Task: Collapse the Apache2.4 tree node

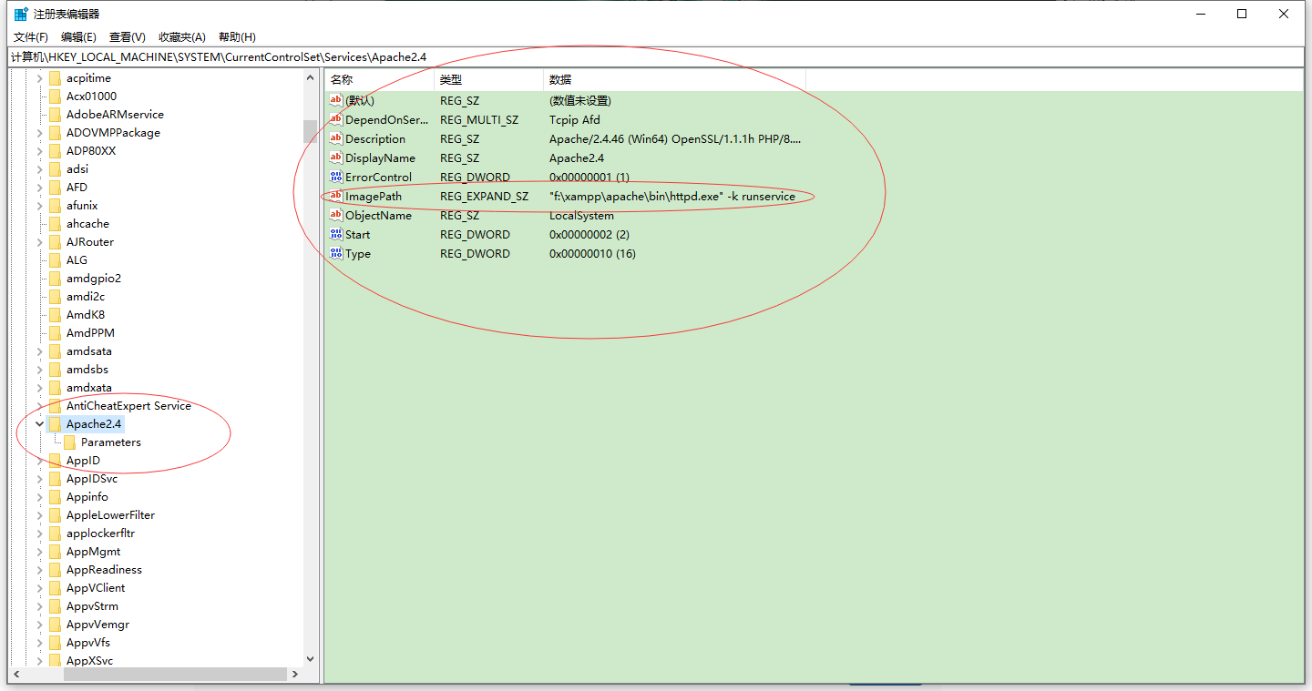Action: 39,423
